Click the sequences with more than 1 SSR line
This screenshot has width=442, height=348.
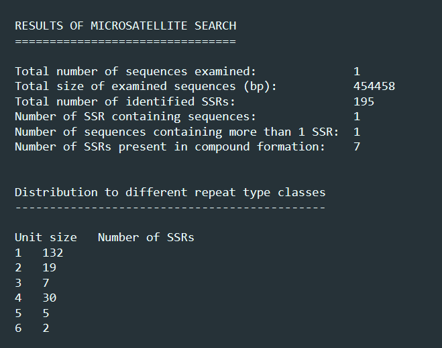pos(187,132)
